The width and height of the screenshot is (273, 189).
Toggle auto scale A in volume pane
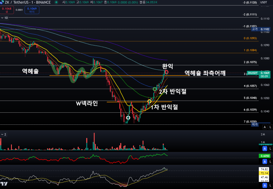point(265,149)
